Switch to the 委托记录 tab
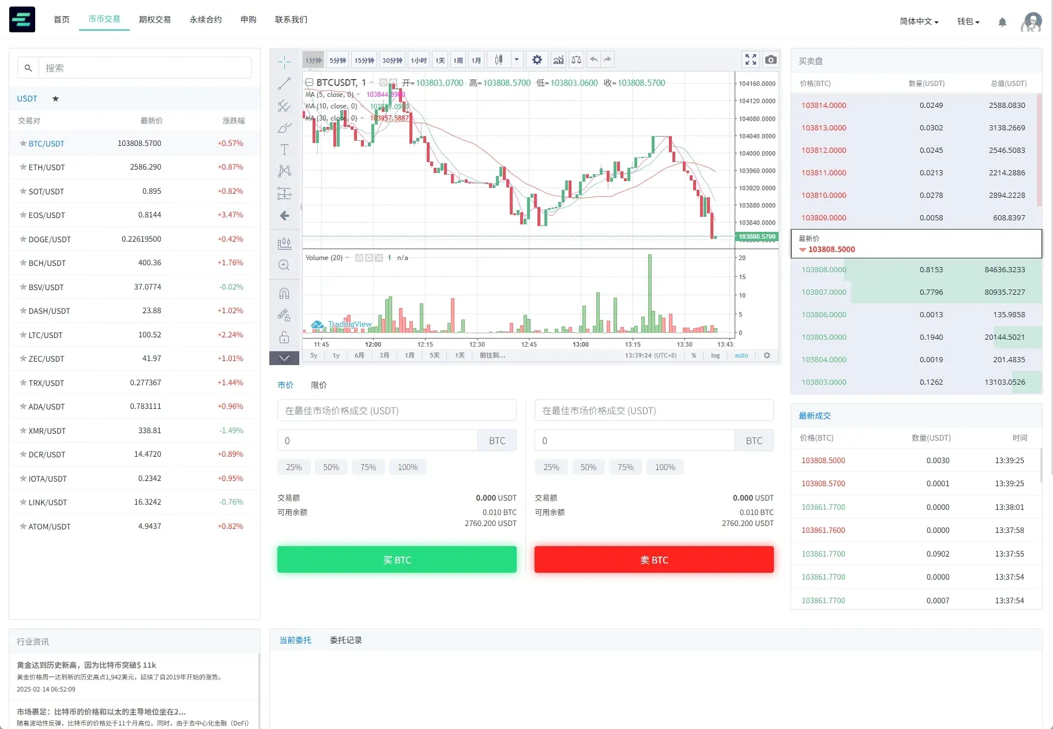This screenshot has height=729, width=1053. [x=345, y=640]
